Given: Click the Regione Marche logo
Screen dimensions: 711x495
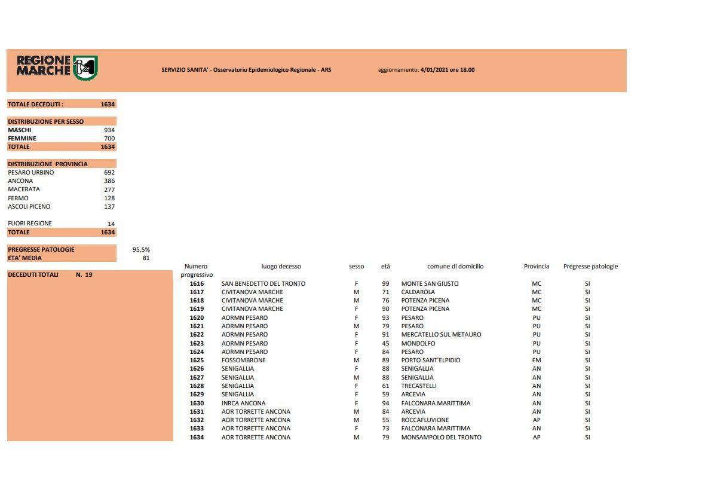Looking at the screenshot, I should click(x=57, y=68).
